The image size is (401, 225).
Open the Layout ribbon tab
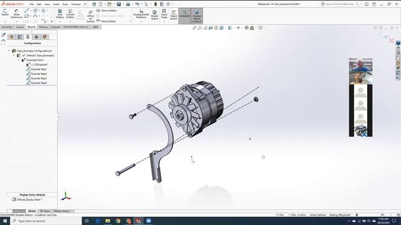click(x=19, y=27)
